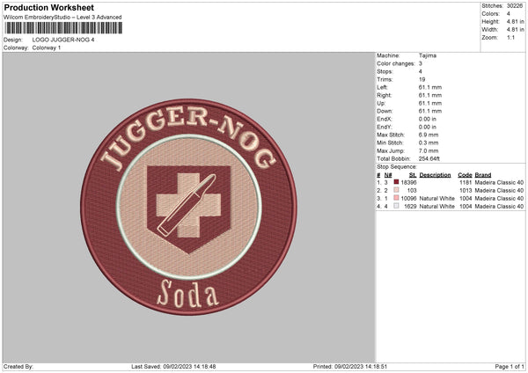This screenshot has width=528, height=373.
Task: Select the Zoom value 1:1
Action: pos(510,37)
